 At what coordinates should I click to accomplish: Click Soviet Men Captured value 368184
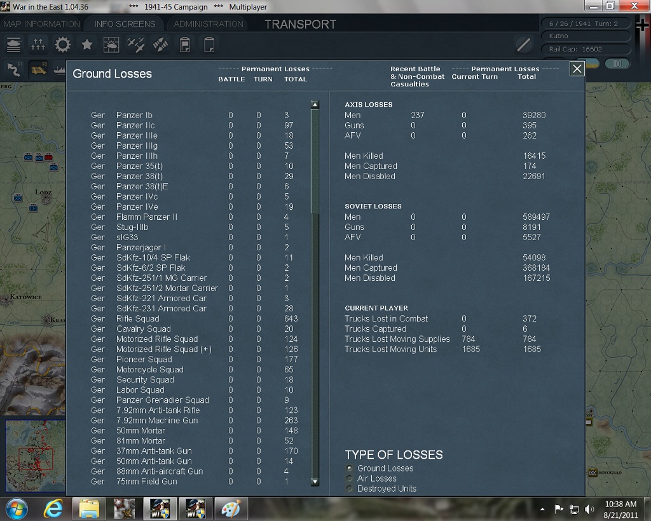536,268
